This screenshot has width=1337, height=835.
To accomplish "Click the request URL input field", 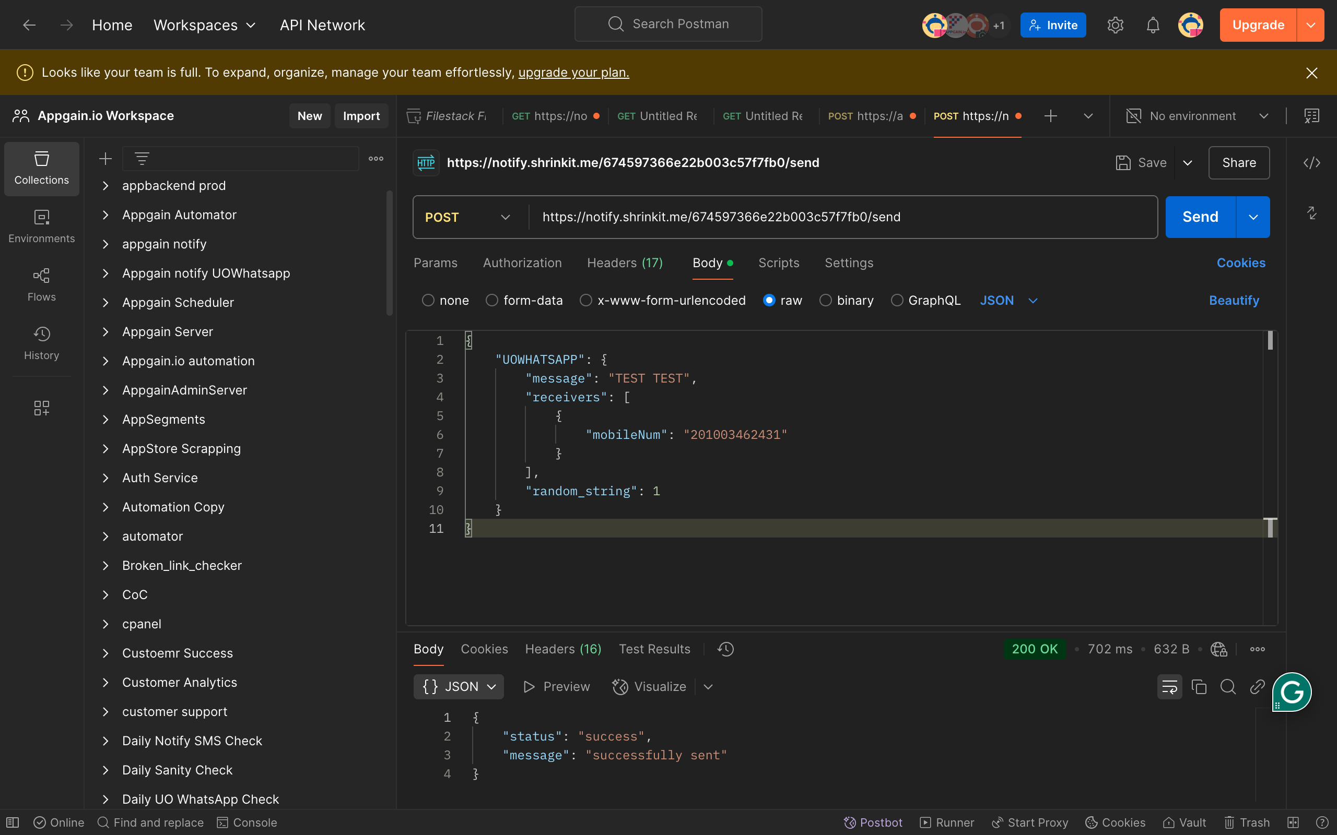I will (840, 217).
